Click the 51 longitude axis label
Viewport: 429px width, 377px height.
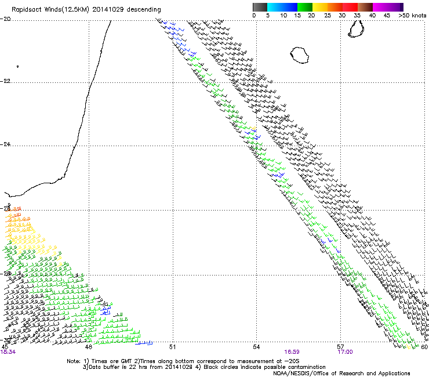pos(172,347)
